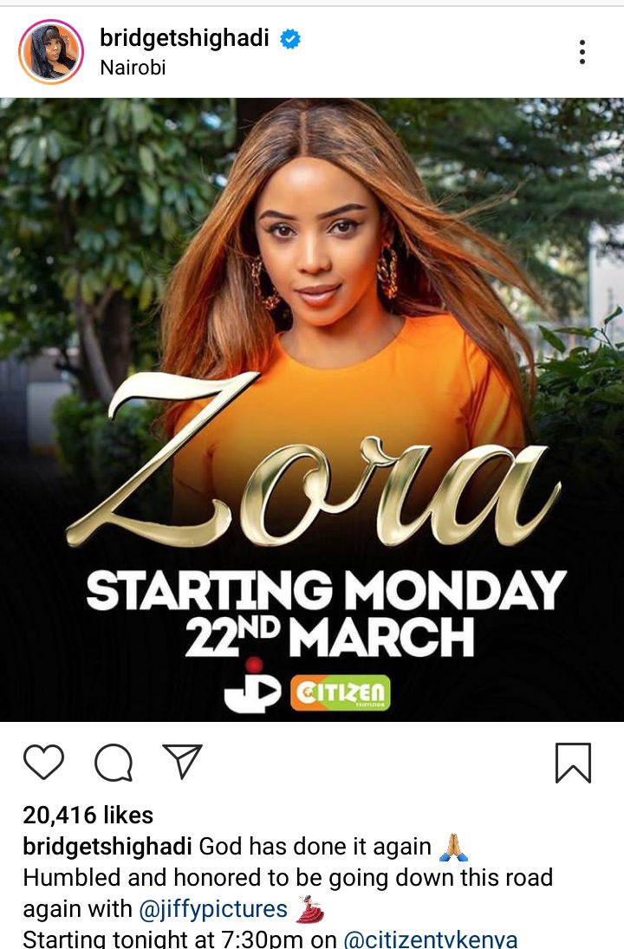Open the @jiffypictures mention
The height and width of the screenshot is (949, 624).
coord(213,908)
